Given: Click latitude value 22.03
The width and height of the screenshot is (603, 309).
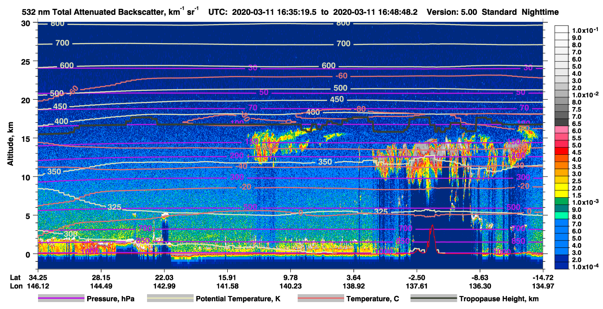Looking at the screenshot, I should [x=164, y=277].
